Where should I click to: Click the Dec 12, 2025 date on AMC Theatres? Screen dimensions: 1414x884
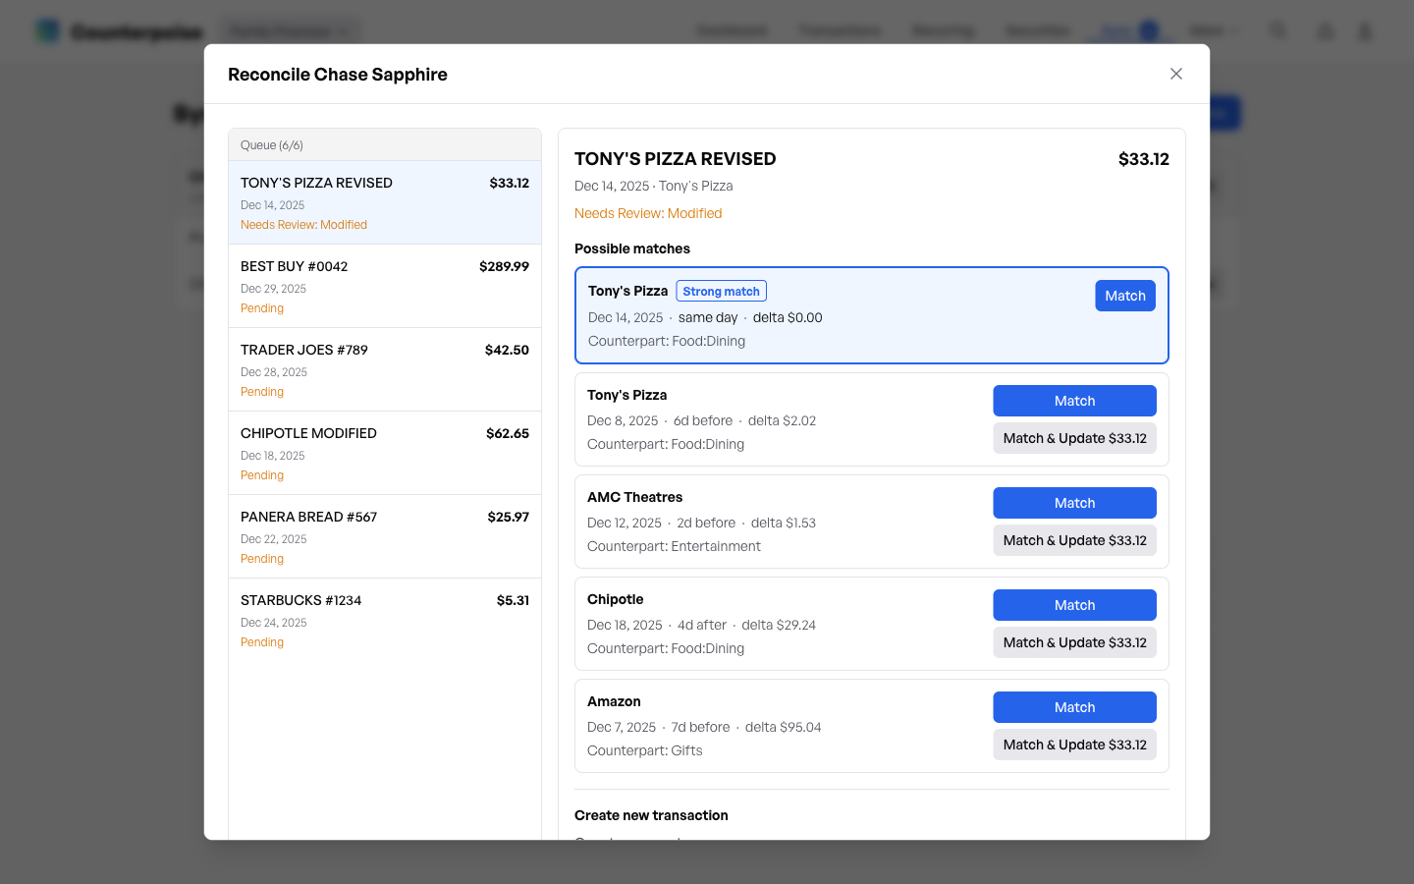625,523
